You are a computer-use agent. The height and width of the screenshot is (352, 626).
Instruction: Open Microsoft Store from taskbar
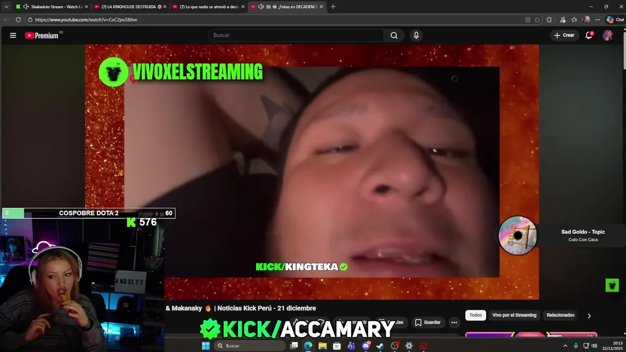pyautogui.click(x=337, y=346)
